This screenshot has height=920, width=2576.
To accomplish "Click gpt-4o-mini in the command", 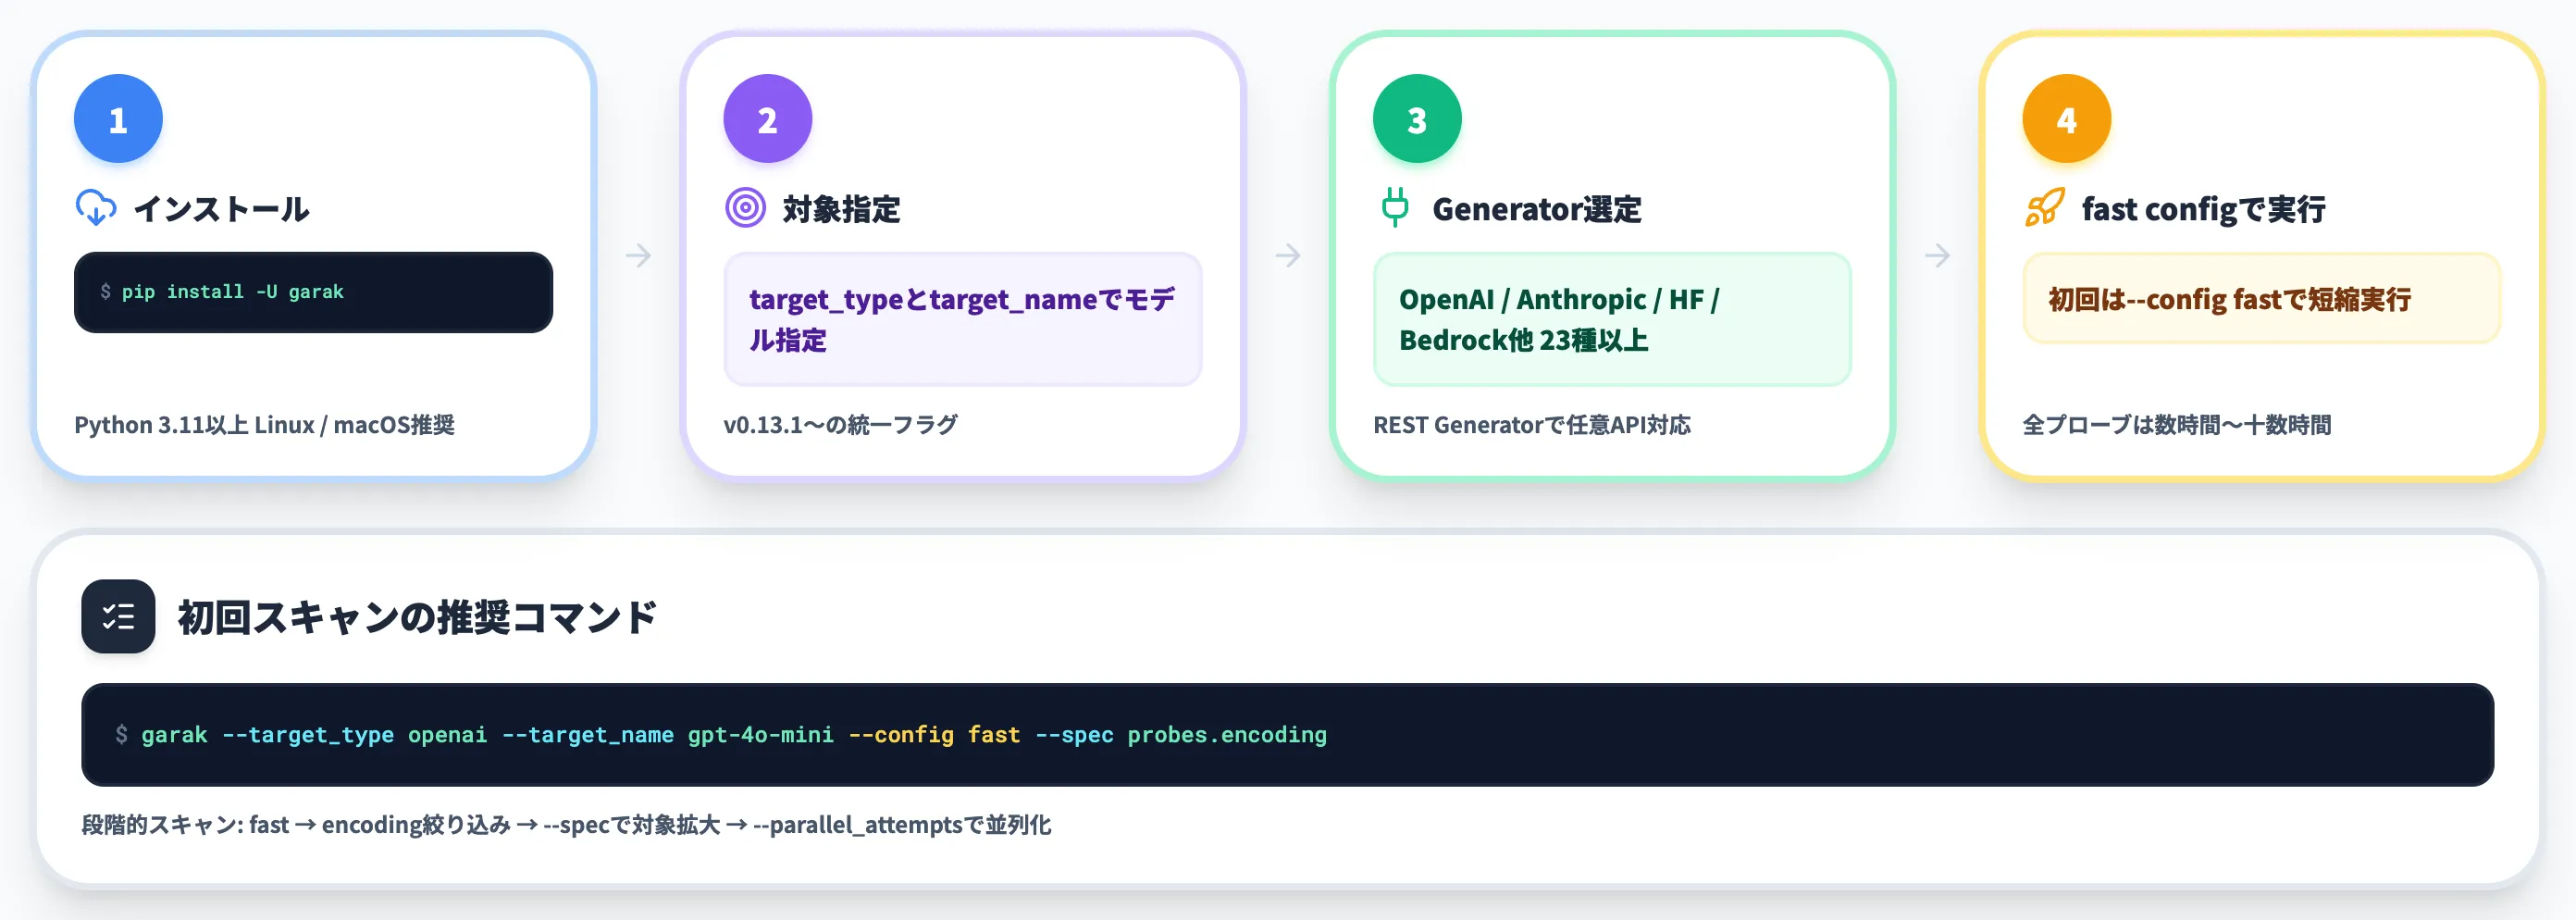I will pos(760,735).
